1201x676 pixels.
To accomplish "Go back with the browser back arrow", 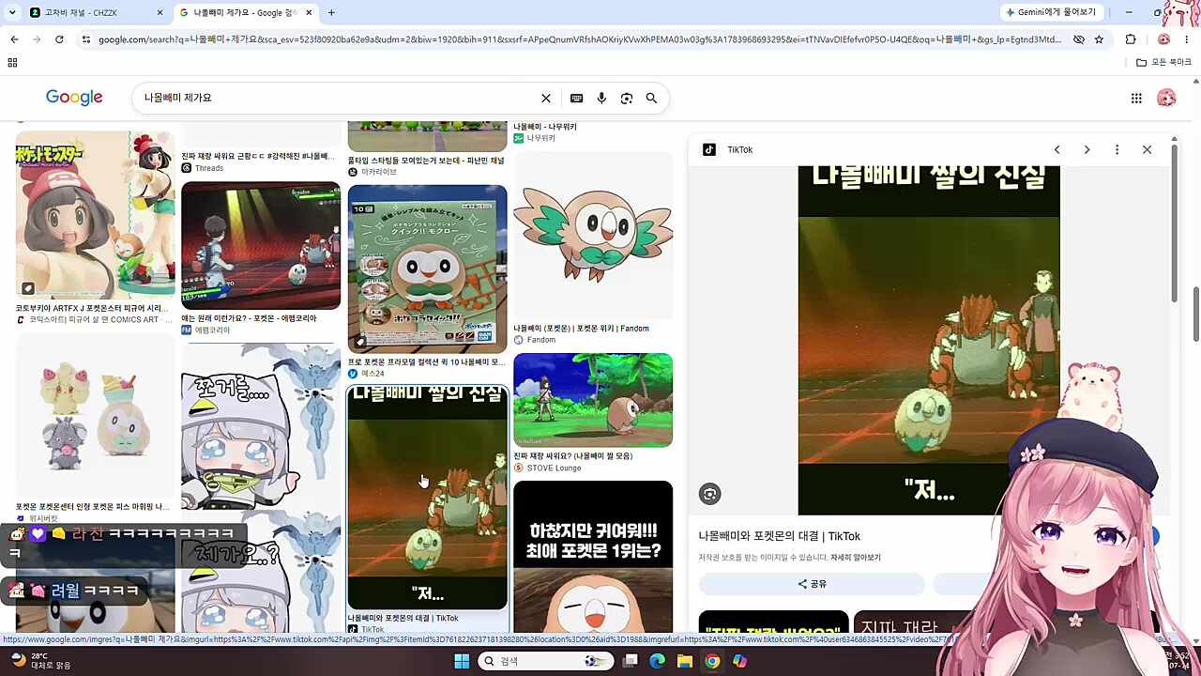I will coord(14,39).
